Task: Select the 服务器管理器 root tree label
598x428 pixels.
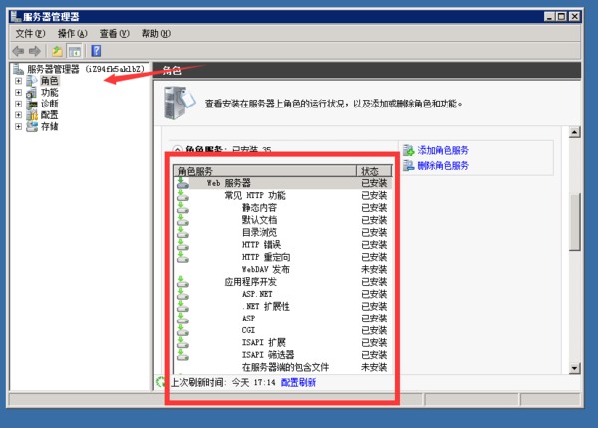Action: click(86, 69)
